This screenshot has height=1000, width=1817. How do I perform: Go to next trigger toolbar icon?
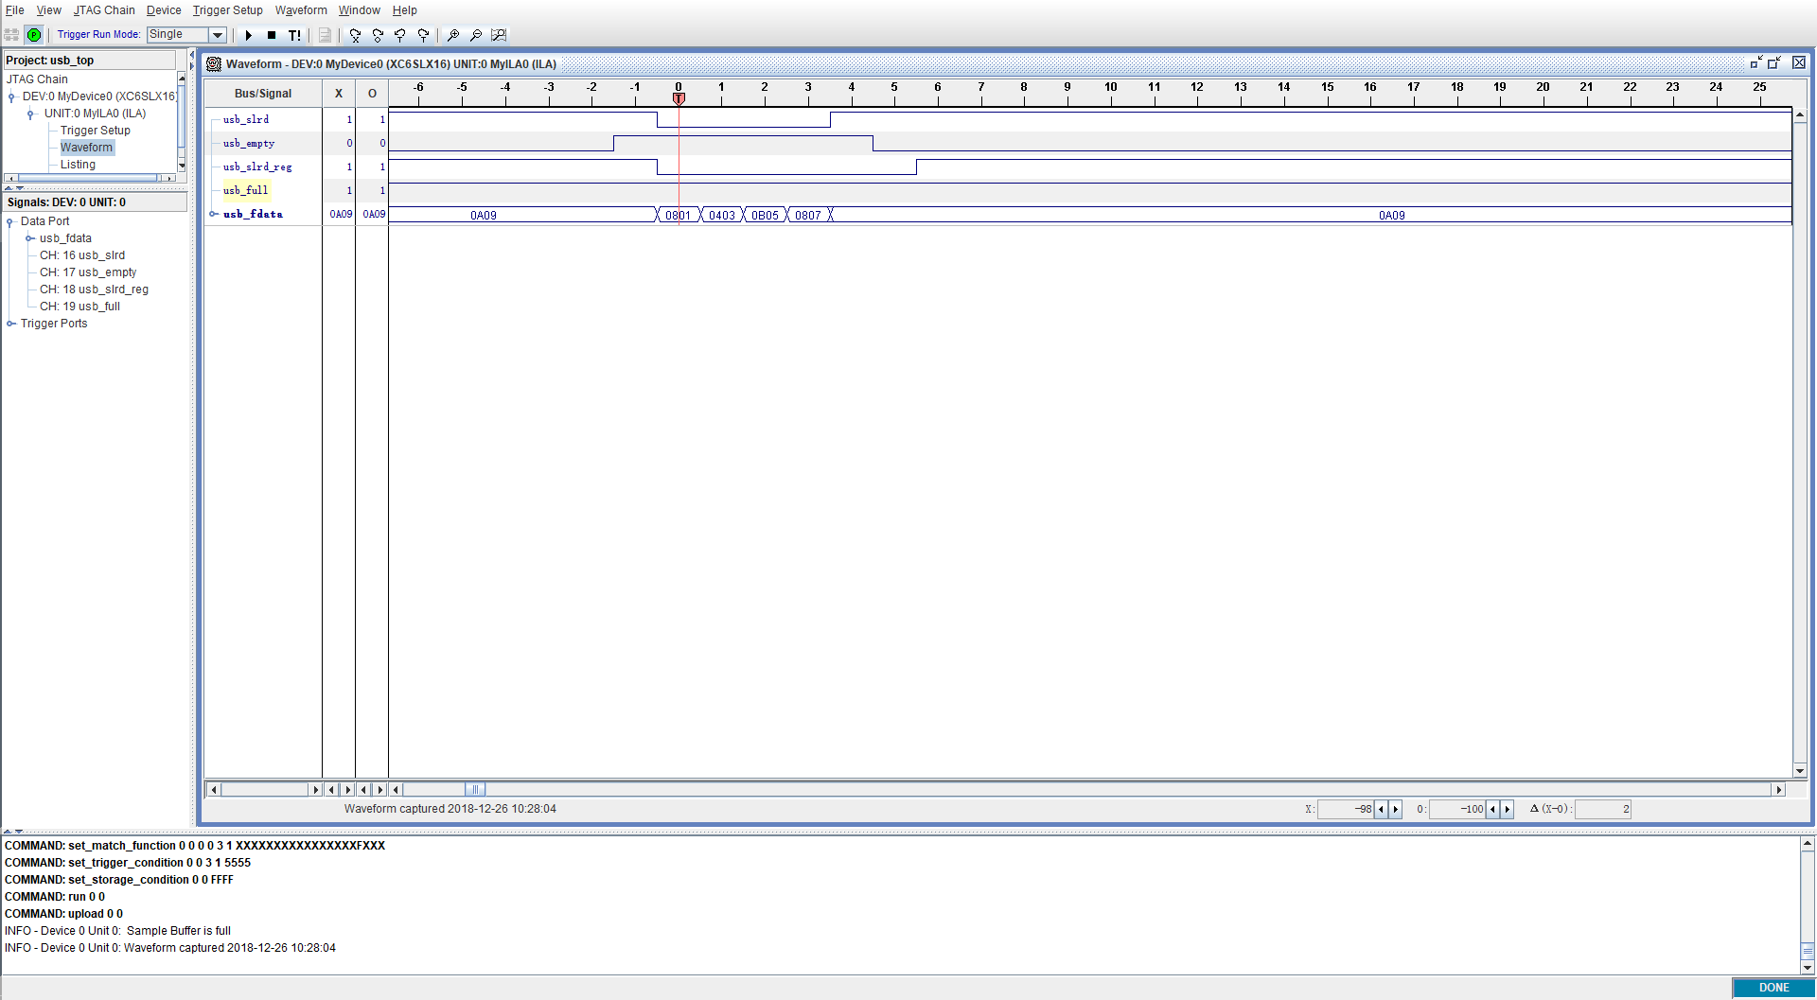coord(423,35)
